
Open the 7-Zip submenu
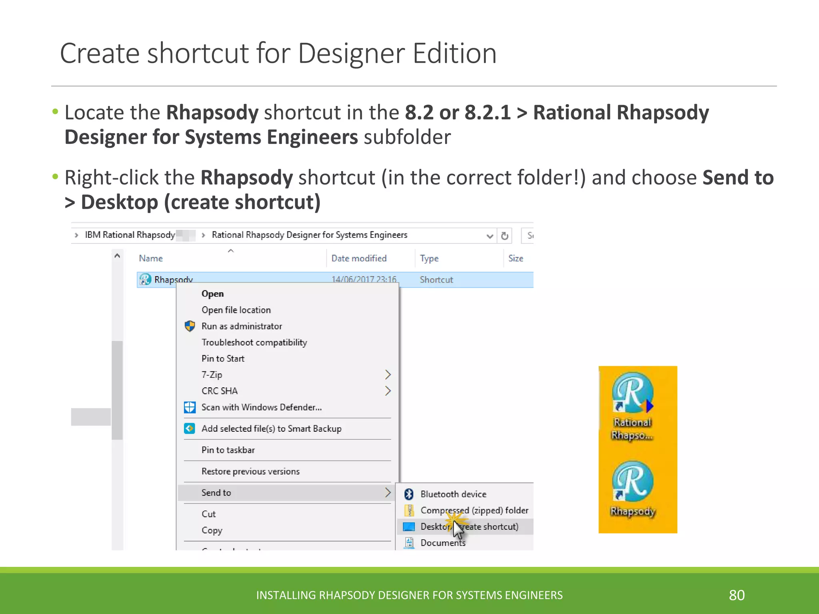287,375
